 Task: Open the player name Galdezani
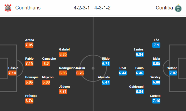(136, 87)
